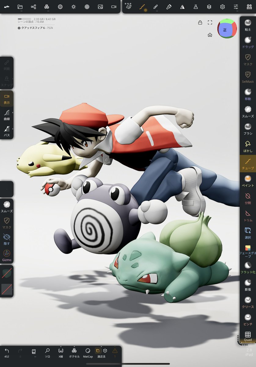Click the upper material swatch with red slash
This screenshot has width=256, height=367.
[x=7, y=273]
